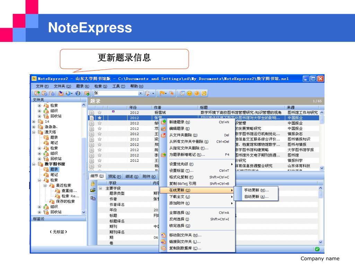
Task: Switch to the 附件 tab
Action: (x=149, y=176)
